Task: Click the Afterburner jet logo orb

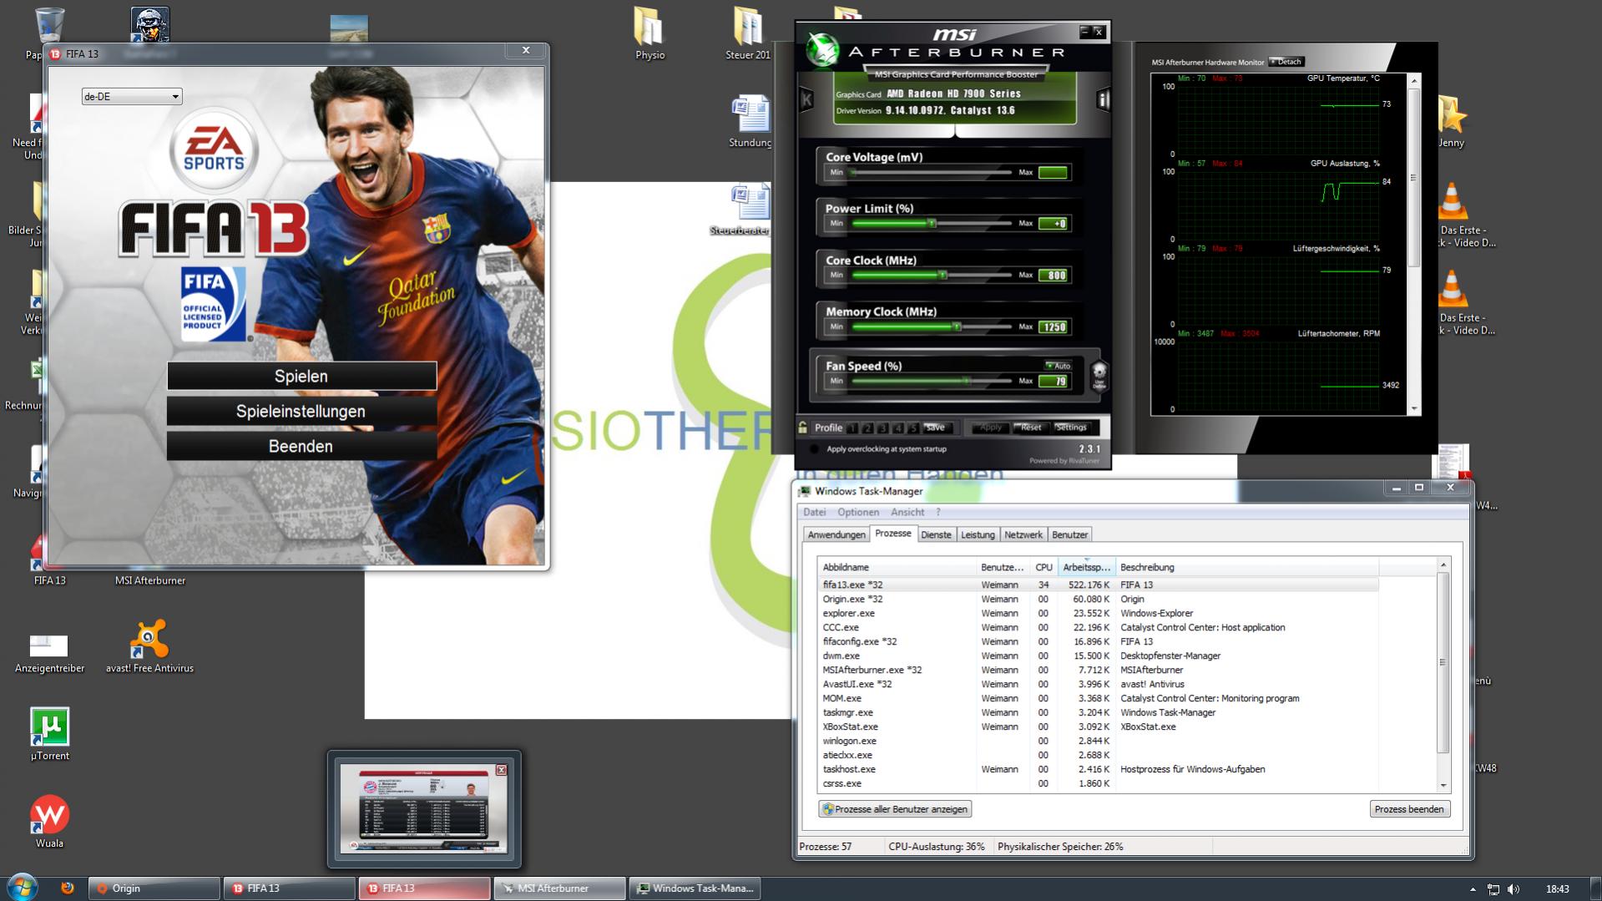Action: [821, 50]
